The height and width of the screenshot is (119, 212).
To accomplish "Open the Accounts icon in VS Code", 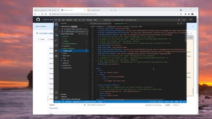I will pos(56,93).
